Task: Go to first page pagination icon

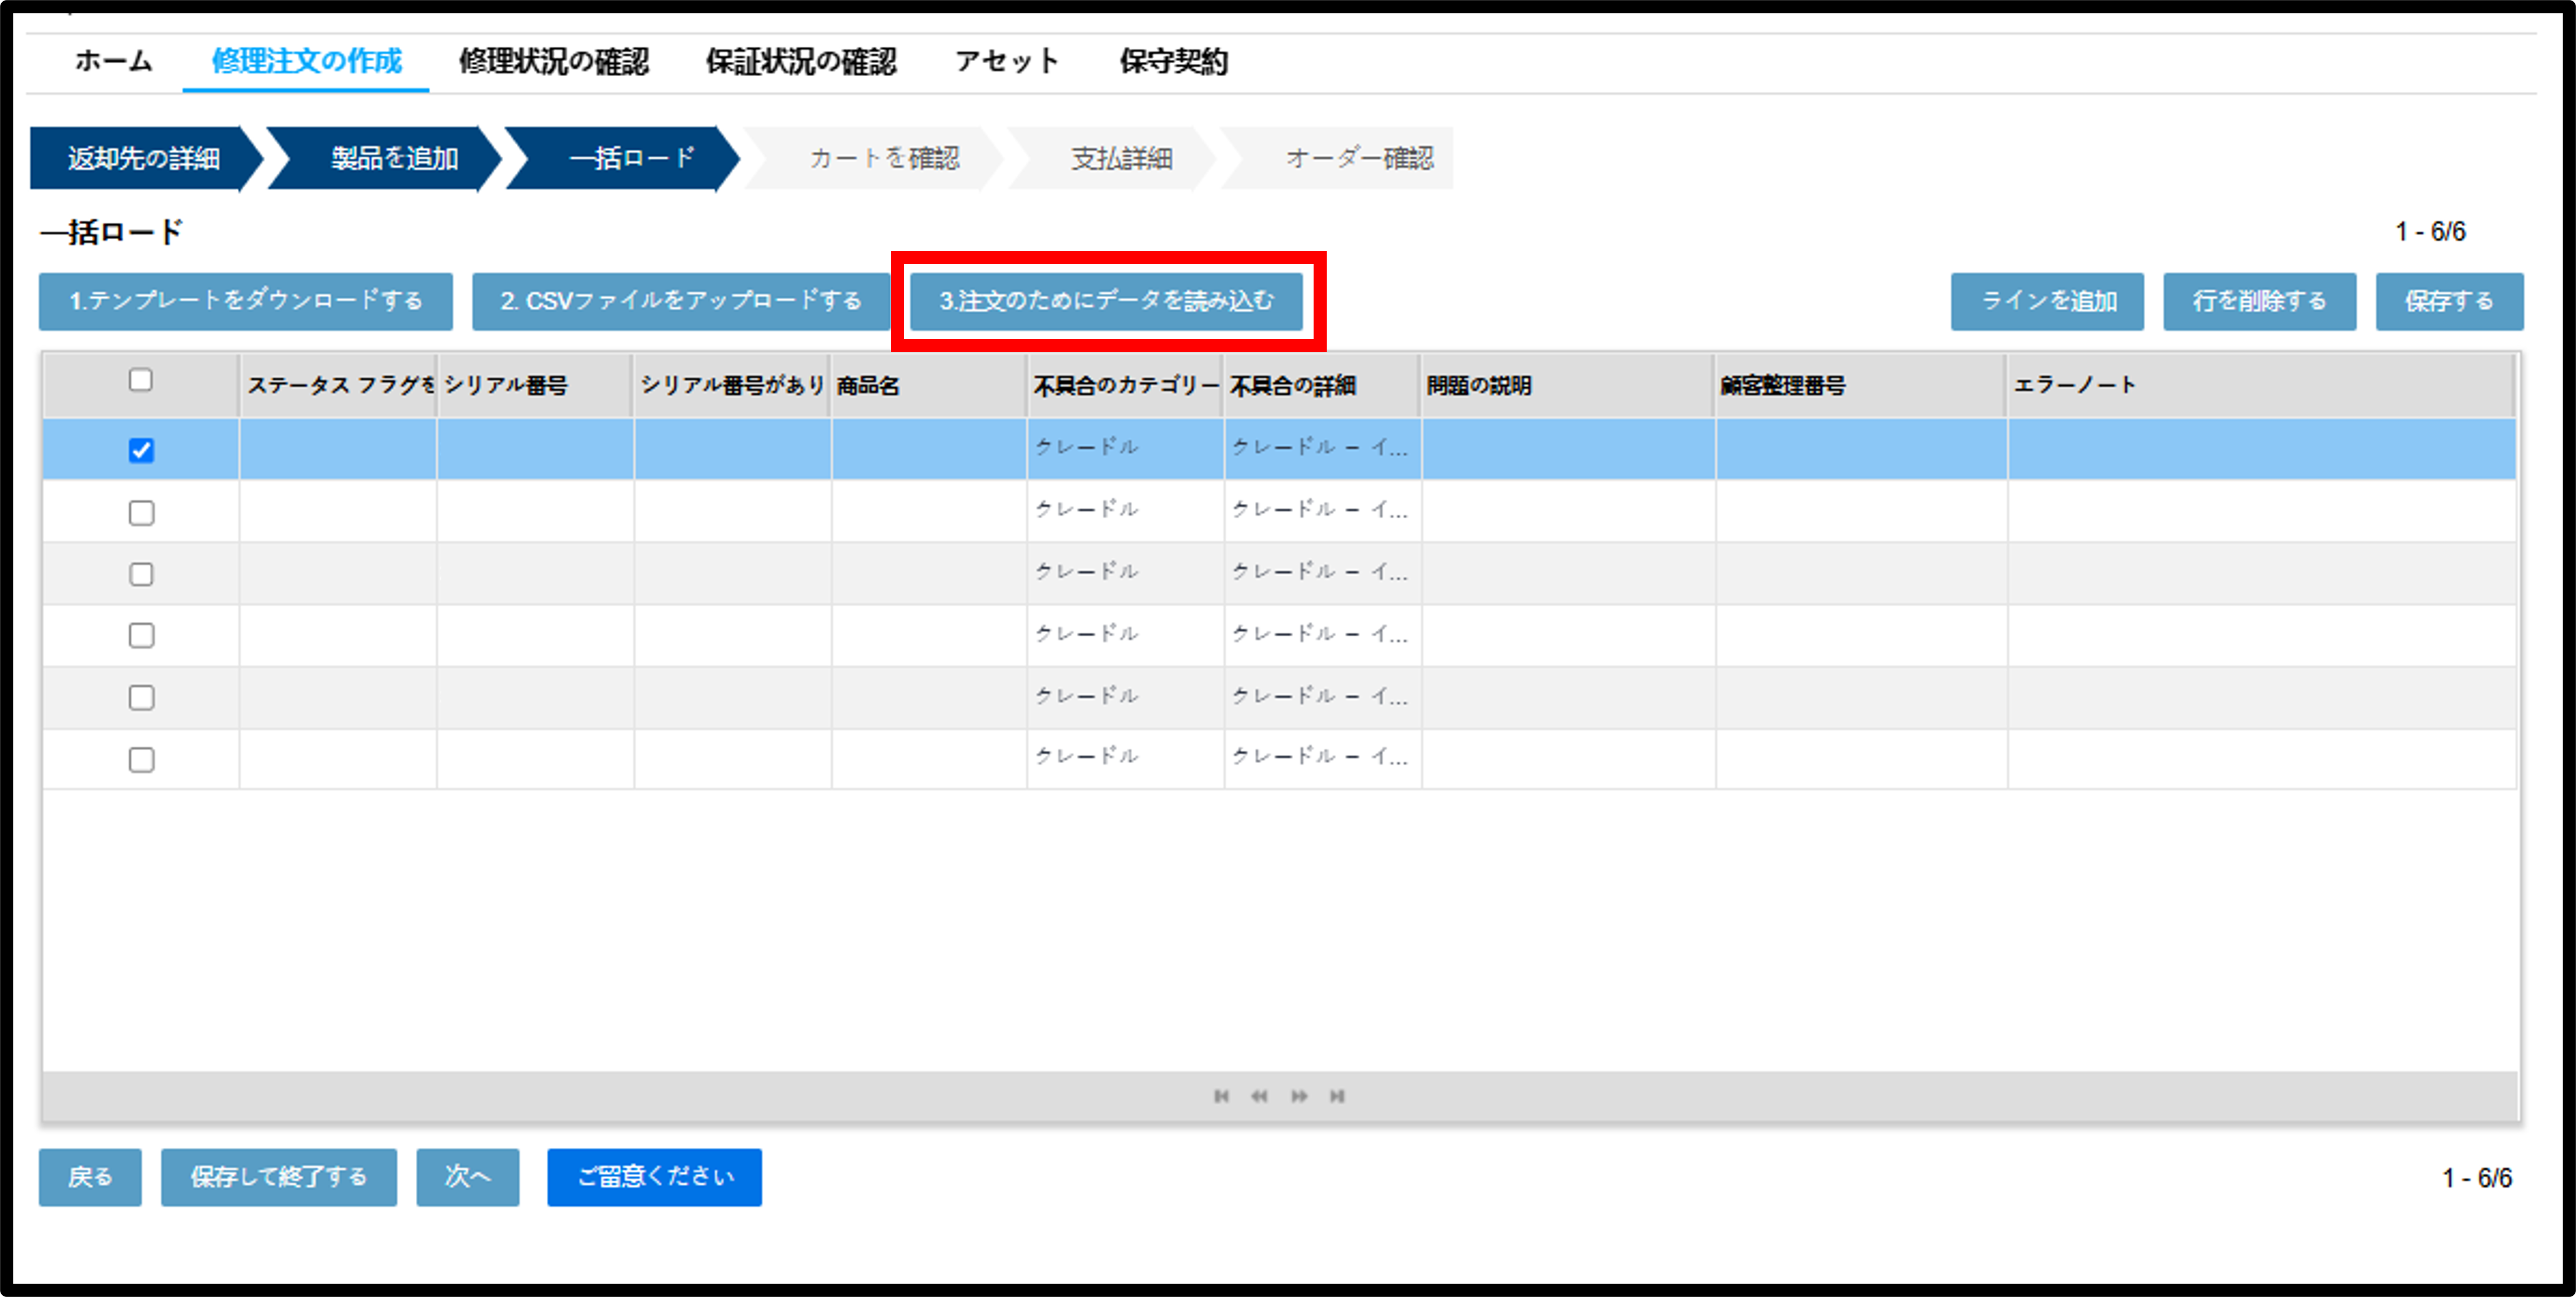Action: [x=1221, y=1096]
